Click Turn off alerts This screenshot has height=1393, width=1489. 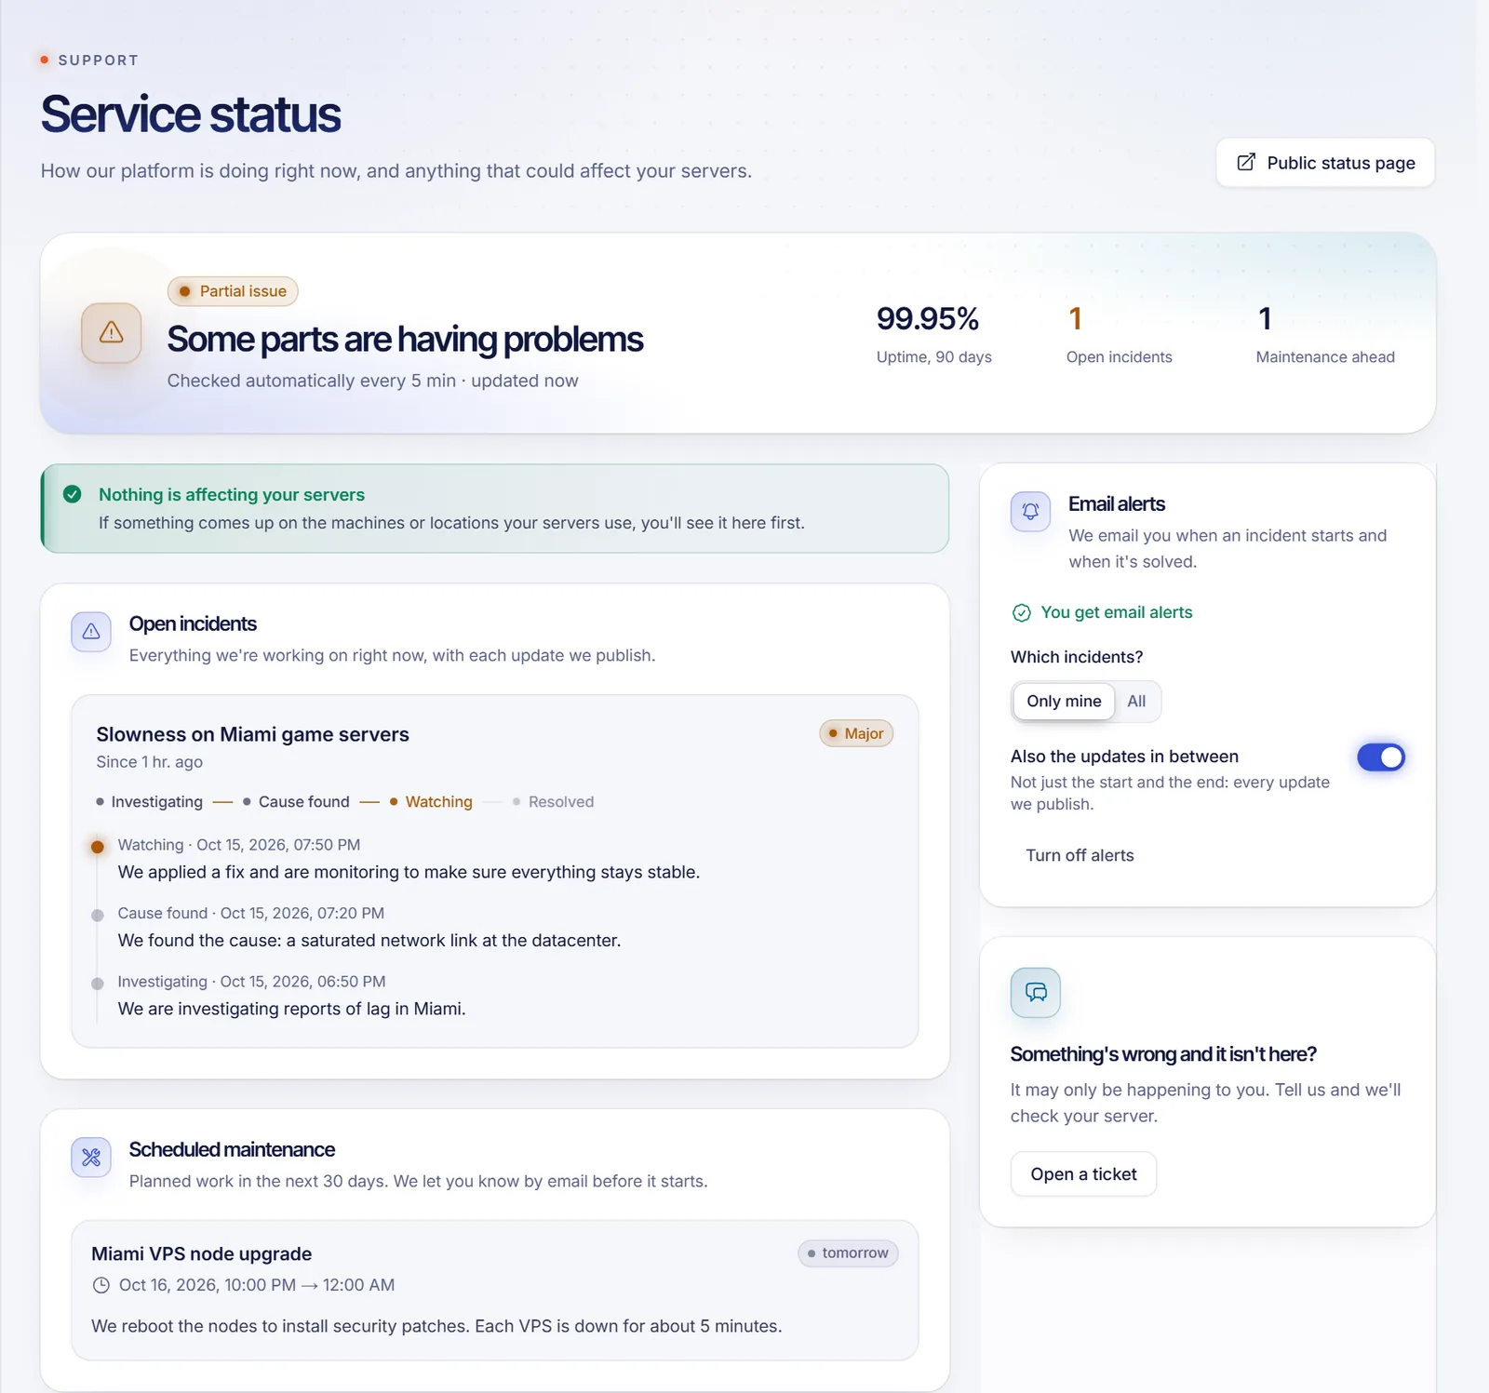pyautogui.click(x=1080, y=855)
